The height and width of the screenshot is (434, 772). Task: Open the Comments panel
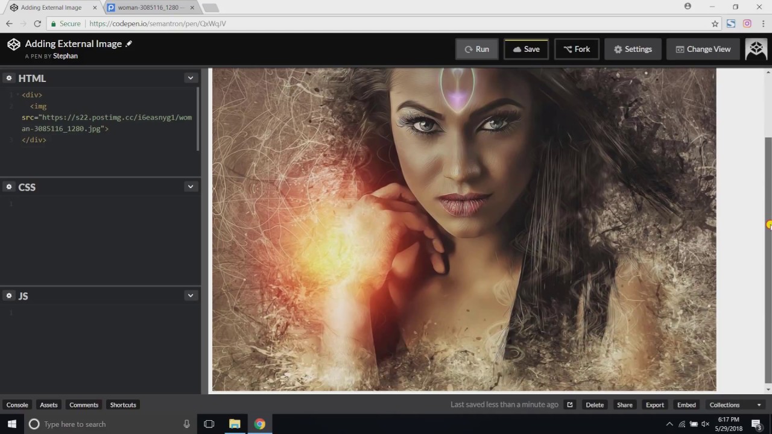point(84,404)
